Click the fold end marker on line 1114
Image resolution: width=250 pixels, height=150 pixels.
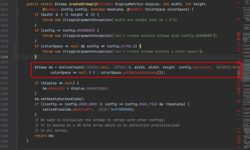[17, 25]
